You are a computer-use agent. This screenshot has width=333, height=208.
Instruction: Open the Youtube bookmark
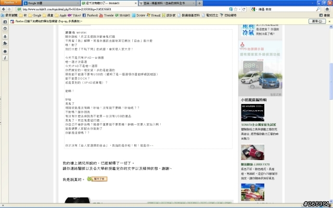pyautogui.click(x=106, y=15)
